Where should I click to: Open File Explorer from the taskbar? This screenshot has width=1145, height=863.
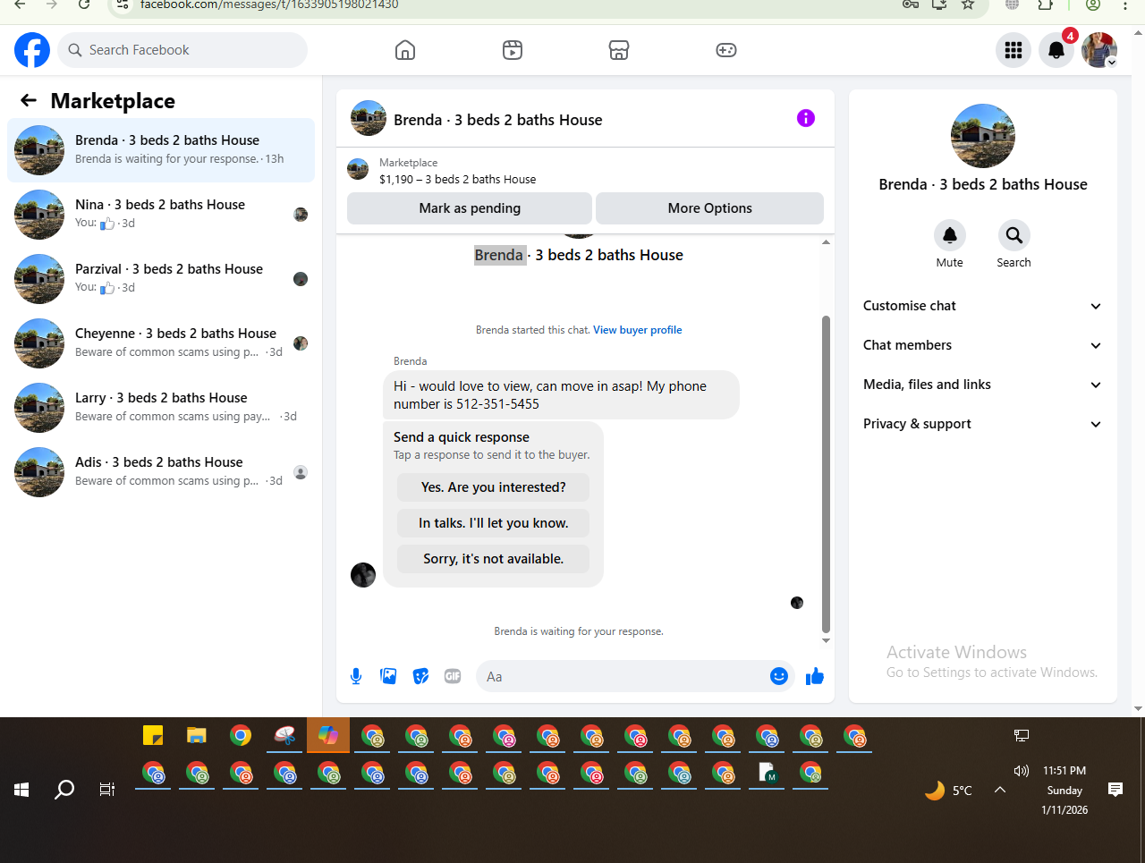tap(197, 735)
